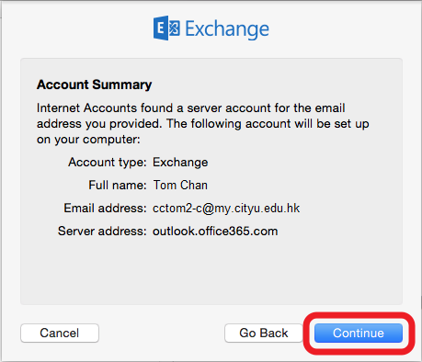Select the Account Summary heading
422x362 pixels.
pyautogui.click(x=95, y=85)
